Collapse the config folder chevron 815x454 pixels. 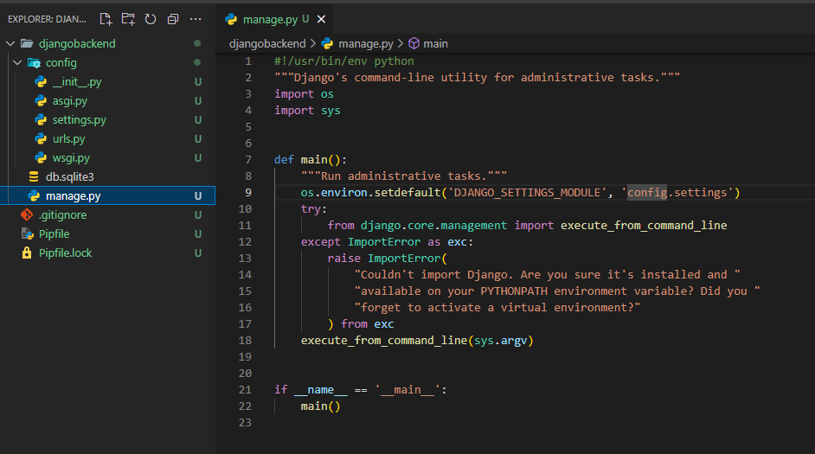pyautogui.click(x=17, y=63)
